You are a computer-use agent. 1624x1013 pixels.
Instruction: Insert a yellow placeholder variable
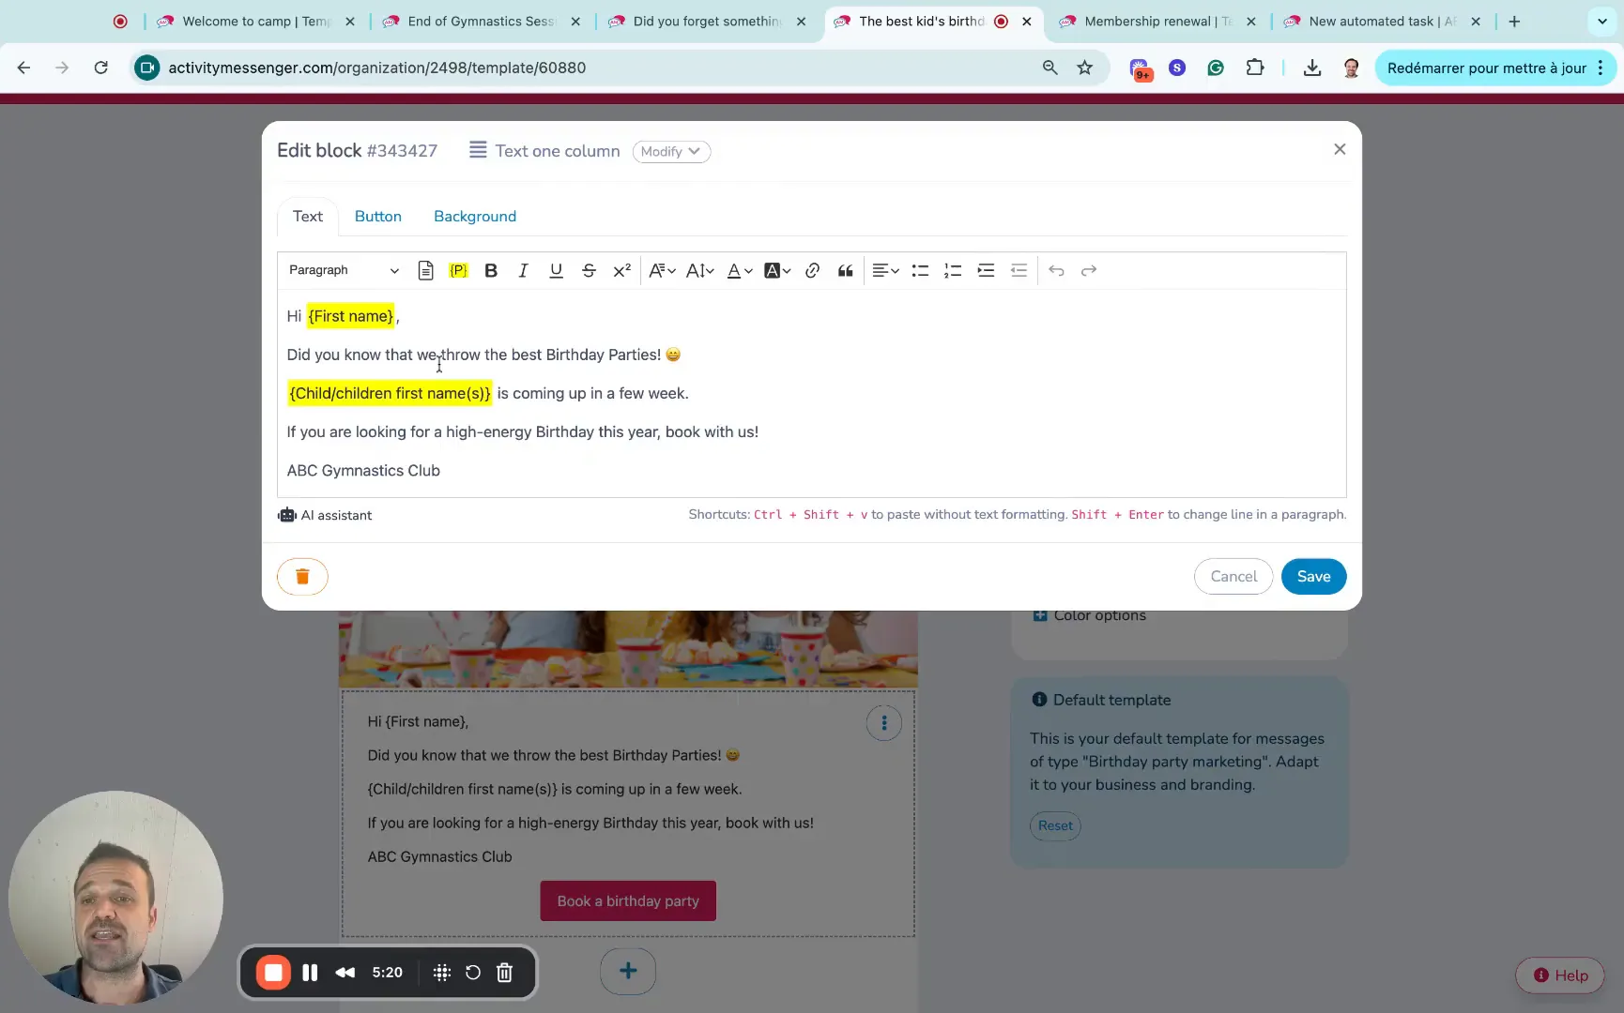click(x=458, y=270)
